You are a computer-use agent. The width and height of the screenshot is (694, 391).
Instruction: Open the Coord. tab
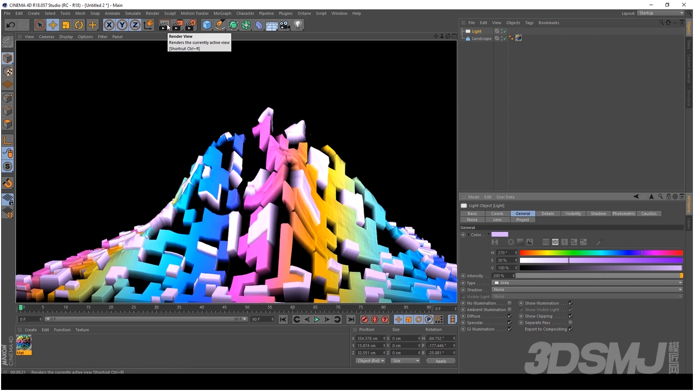pos(497,213)
